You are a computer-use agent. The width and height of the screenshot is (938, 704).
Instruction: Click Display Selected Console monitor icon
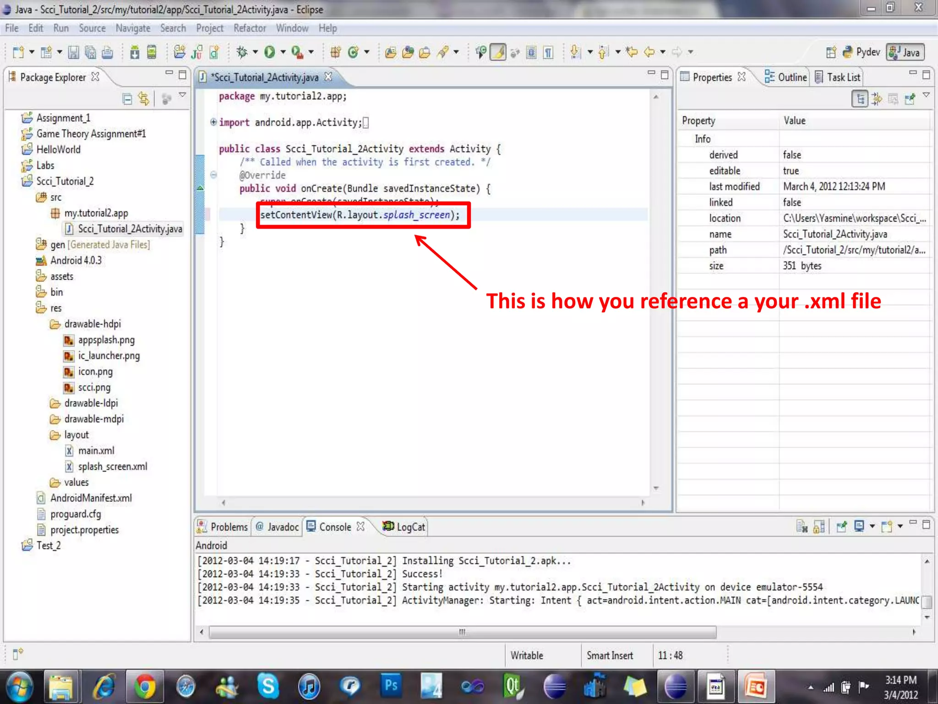859,526
